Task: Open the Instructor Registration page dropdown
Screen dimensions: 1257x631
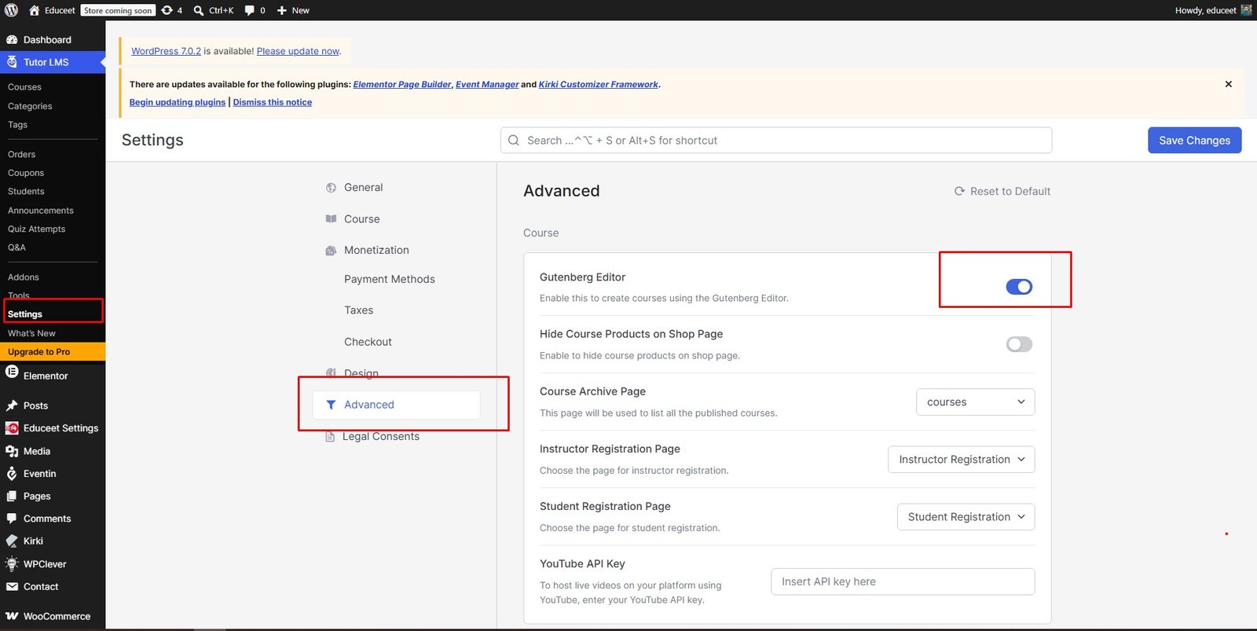Action: (961, 460)
